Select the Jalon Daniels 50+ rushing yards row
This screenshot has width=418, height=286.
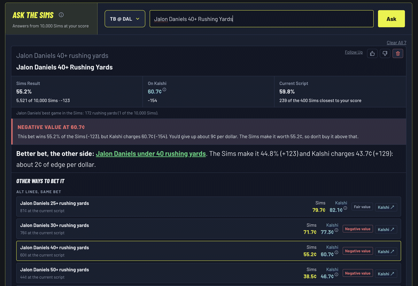click(209, 273)
